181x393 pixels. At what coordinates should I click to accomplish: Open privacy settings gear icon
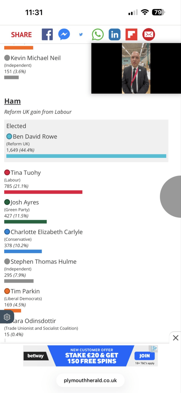(x=7, y=317)
